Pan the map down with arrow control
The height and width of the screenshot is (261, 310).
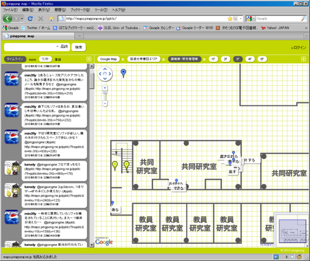(x=105, y=79)
